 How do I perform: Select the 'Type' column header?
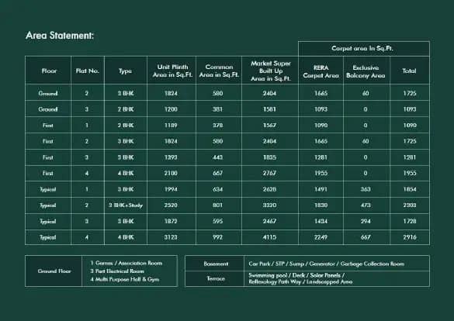click(125, 71)
